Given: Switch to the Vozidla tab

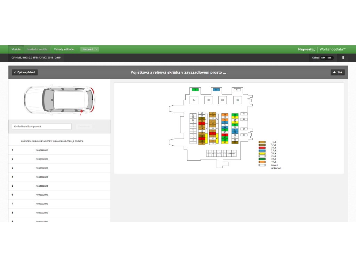Looking at the screenshot, I should pyautogui.click(x=16, y=49).
